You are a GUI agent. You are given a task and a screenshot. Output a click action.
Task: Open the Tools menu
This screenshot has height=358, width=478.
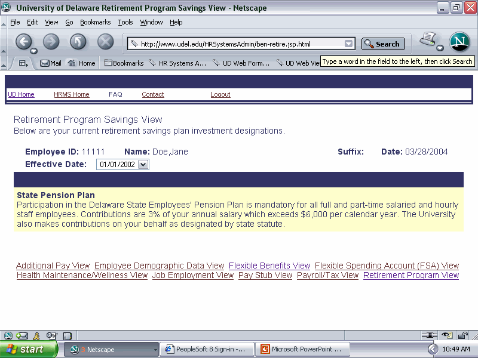click(125, 22)
